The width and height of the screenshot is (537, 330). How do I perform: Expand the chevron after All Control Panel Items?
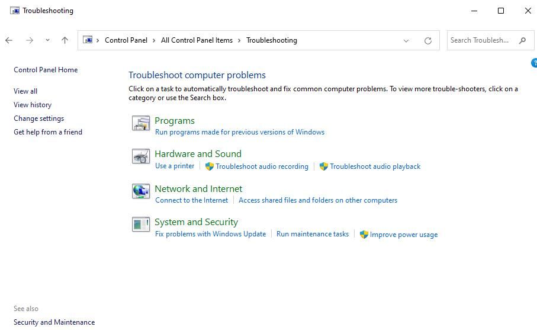pos(239,40)
